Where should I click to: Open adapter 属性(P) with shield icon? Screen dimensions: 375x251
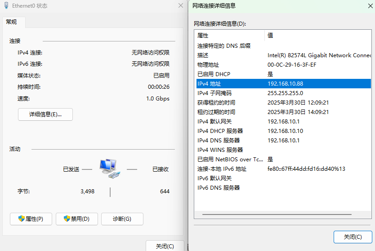tap(31, 219)
